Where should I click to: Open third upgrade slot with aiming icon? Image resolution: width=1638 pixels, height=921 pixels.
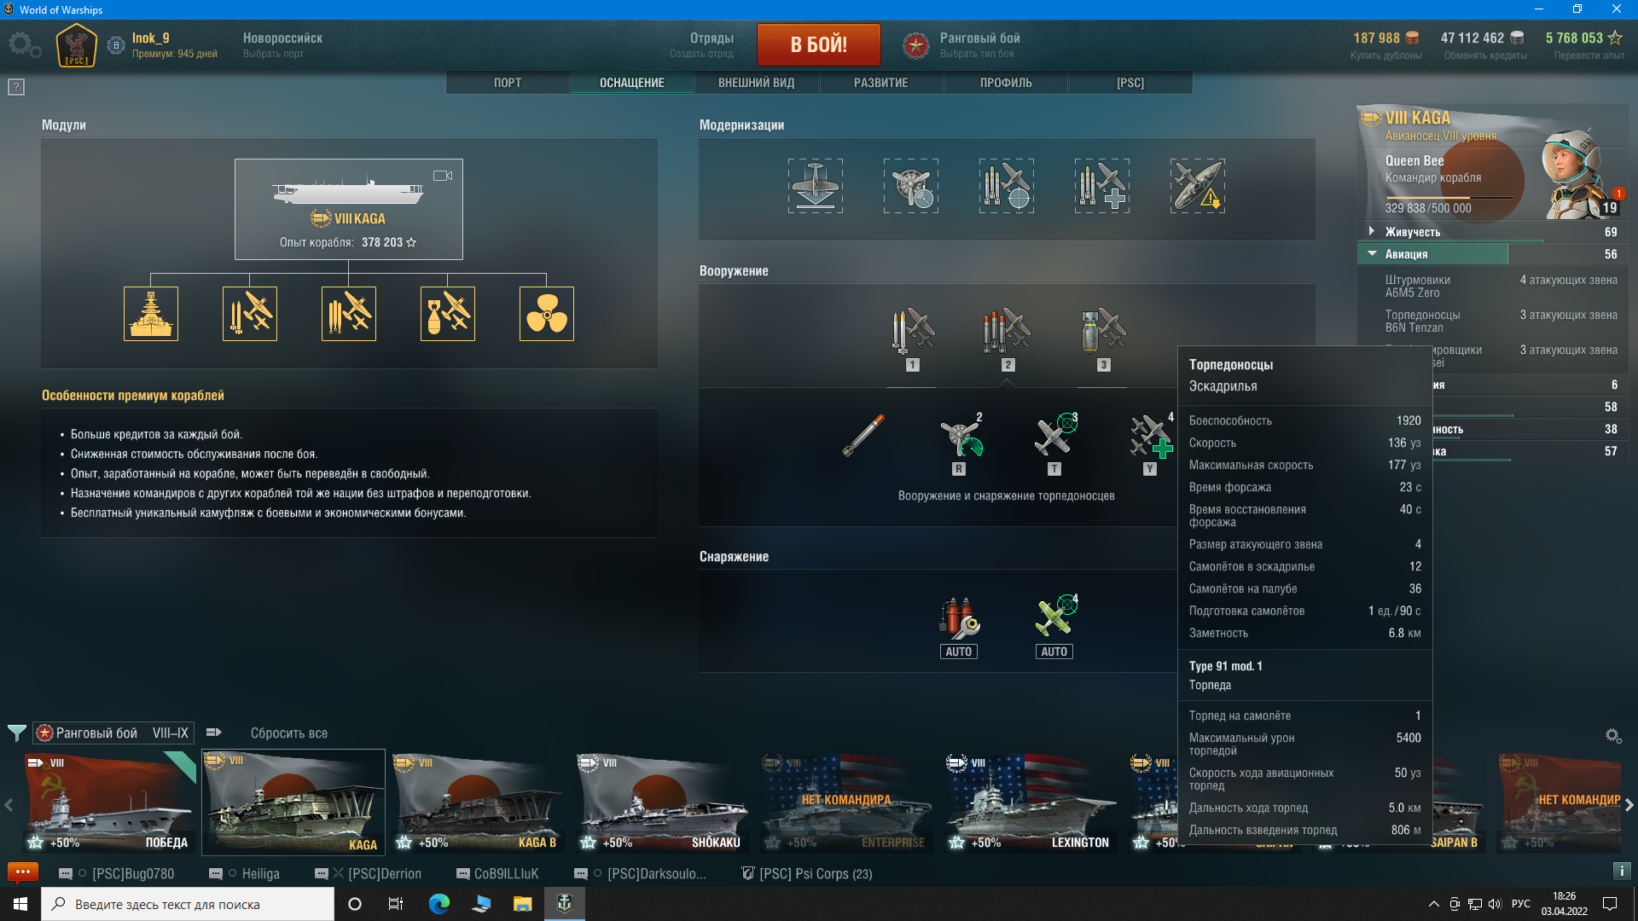1007,186
